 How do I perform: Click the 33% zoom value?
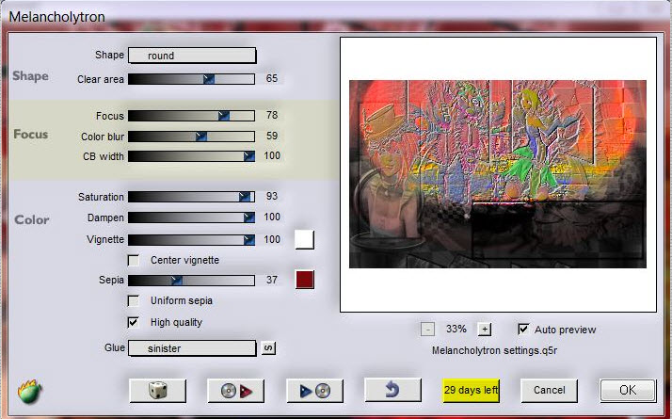456,329
